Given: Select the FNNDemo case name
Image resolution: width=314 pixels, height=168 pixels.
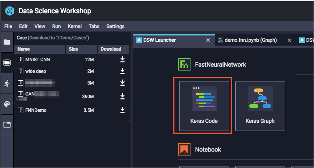Looking at the screenshot, I should click(36, 110).
